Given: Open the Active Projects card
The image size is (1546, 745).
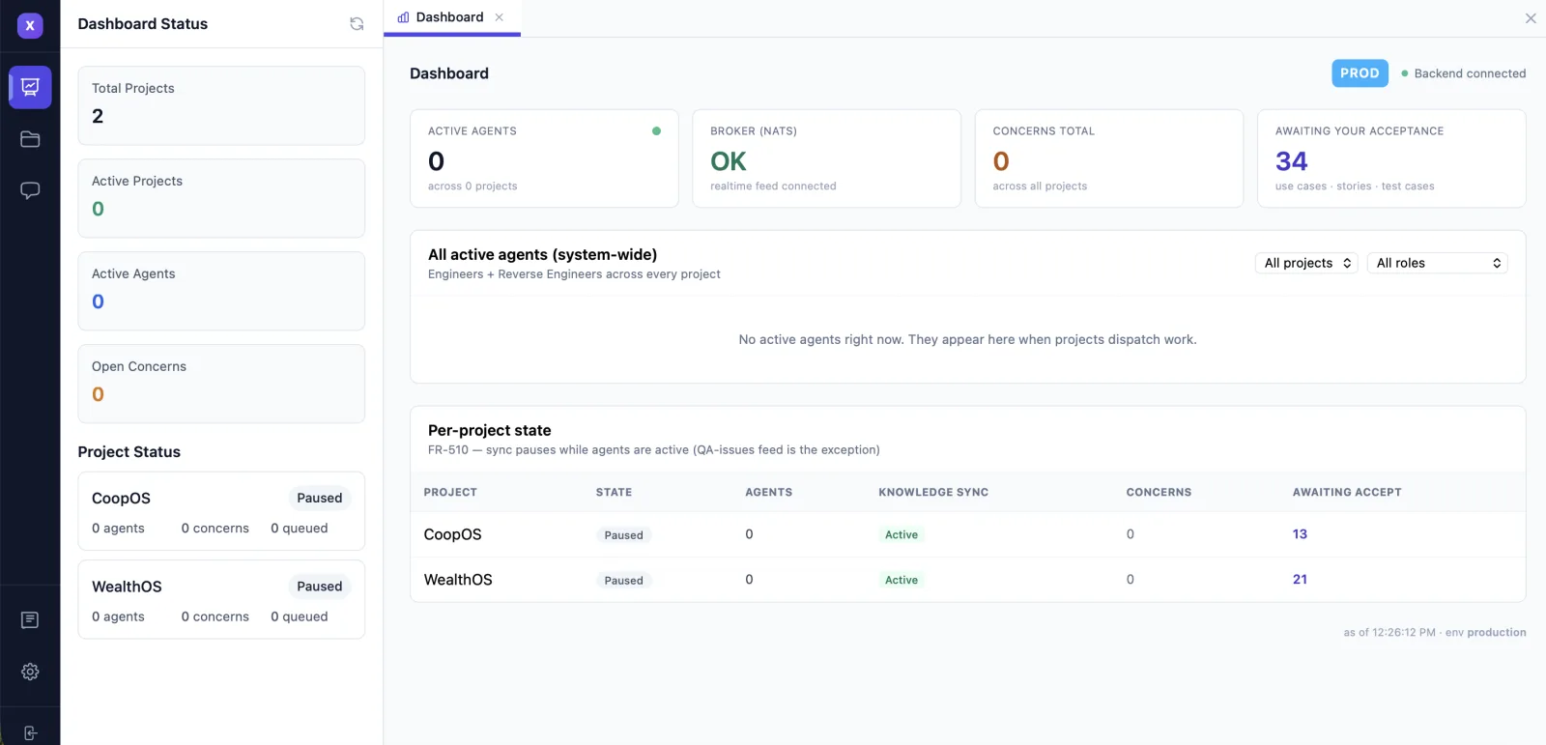Looking at the screenshot, I should [221, 198].
